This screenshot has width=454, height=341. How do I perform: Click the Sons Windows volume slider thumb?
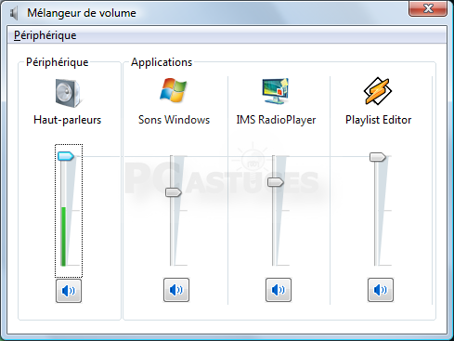(174, 192)
